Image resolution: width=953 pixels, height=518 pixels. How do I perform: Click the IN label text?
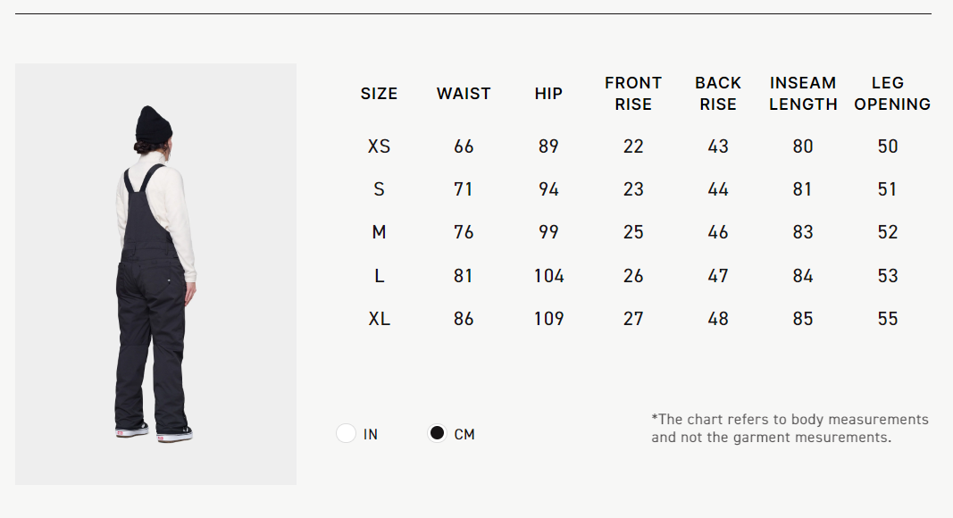[370, 435]
